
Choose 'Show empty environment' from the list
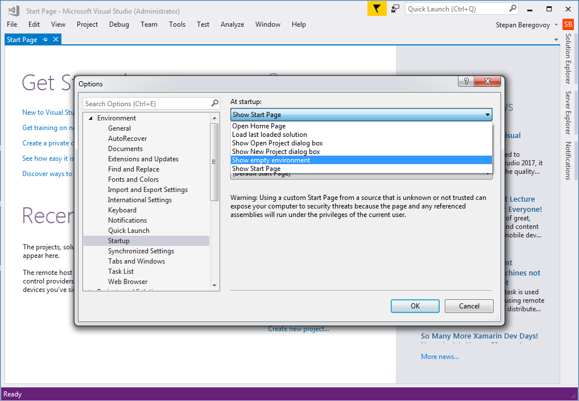click(x=271, y=160)
